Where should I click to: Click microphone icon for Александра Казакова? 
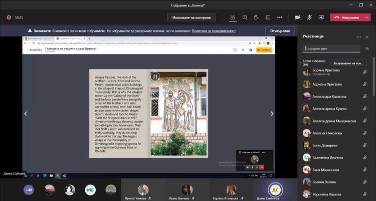[x=365, y=96]
